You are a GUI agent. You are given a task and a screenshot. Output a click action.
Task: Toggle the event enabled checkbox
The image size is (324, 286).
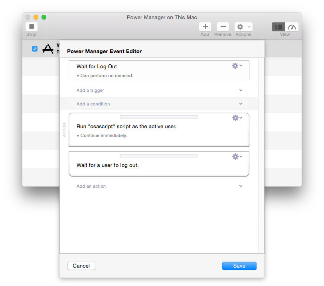[x=35, y=49]
